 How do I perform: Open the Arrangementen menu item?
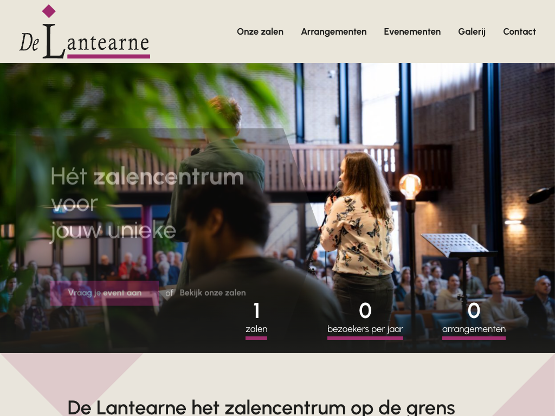(x=334, y=31)
